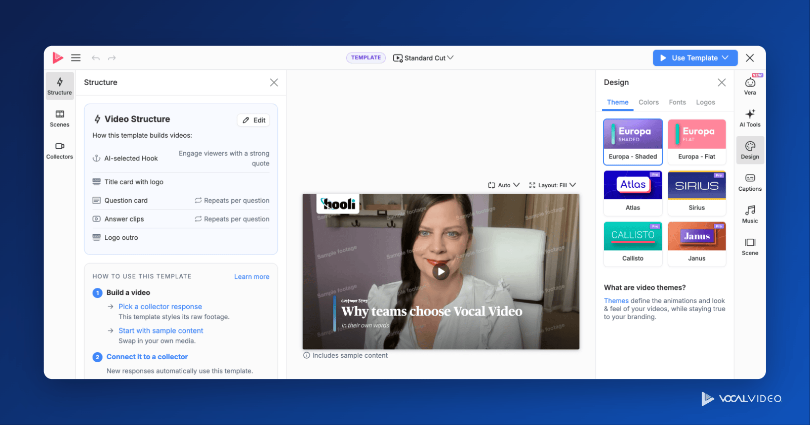The width and height of the screenshot is (810, 425).
Task: Open the hamburger menu
Action: (76, 58)
